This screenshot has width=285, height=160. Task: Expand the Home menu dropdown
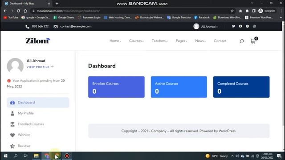coord(115,41)
